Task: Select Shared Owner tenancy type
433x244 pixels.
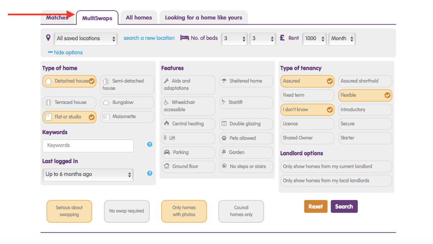Action: pyautogui.click(x=307, y=138)
